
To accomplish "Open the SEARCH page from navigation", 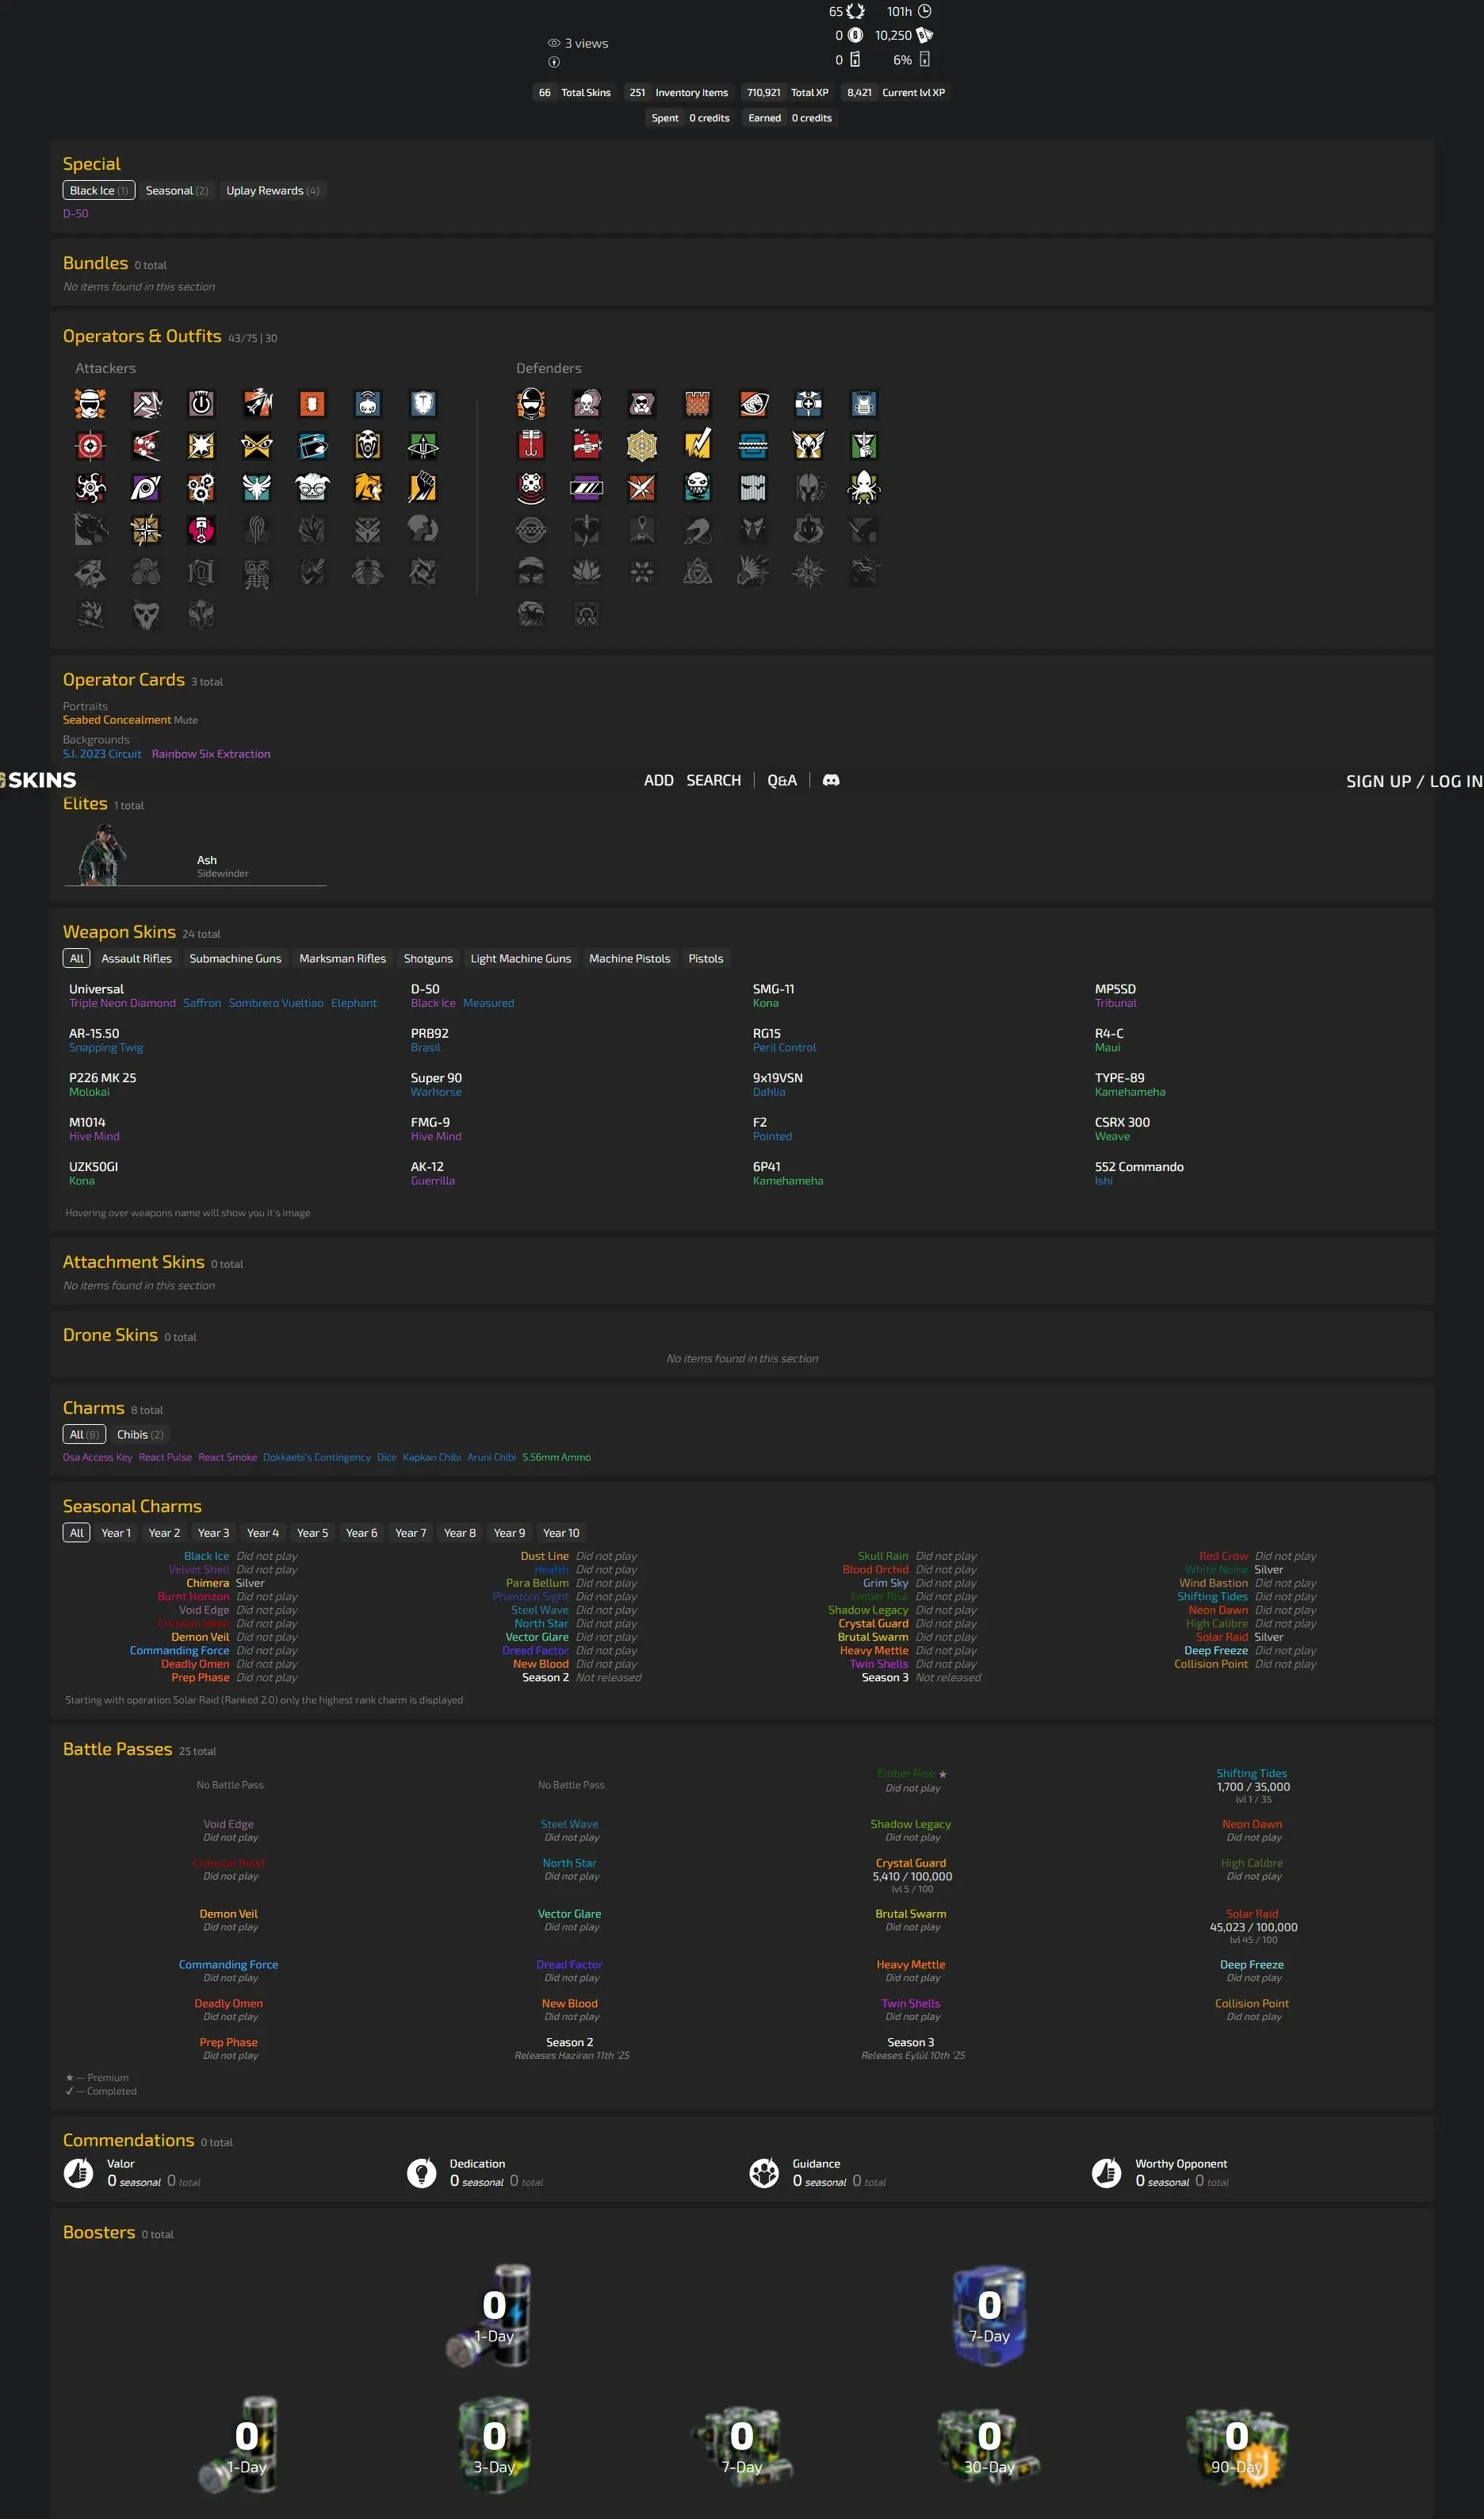I will pos(713,780).
